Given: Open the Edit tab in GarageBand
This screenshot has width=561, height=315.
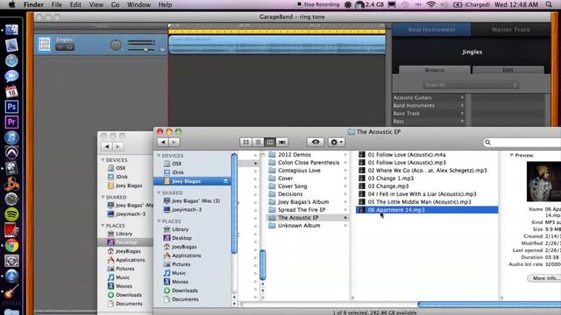Looking at the screenshot, I should point(508,70).
